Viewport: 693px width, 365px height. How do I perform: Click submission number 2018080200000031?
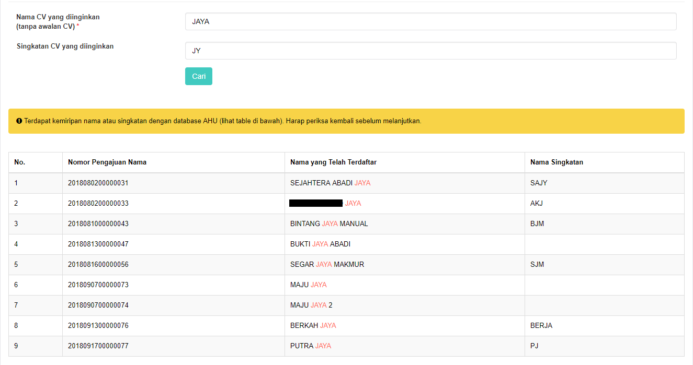coord(98,183)
